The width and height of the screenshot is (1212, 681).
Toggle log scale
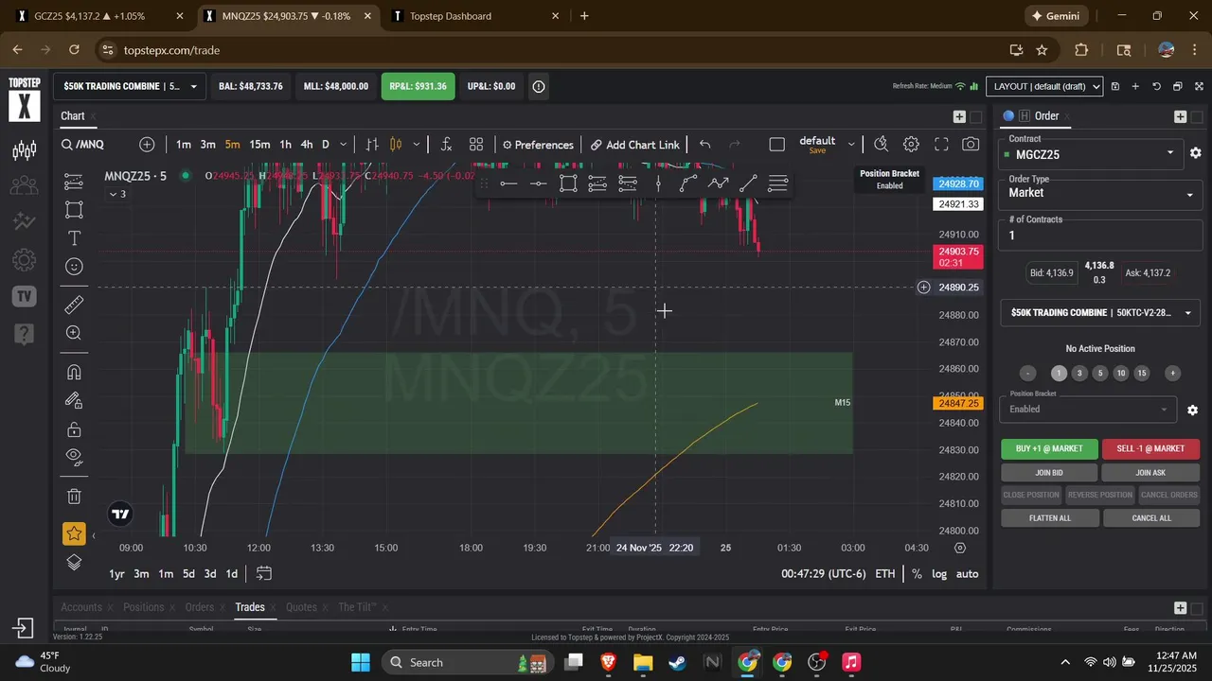click(939, 574)
